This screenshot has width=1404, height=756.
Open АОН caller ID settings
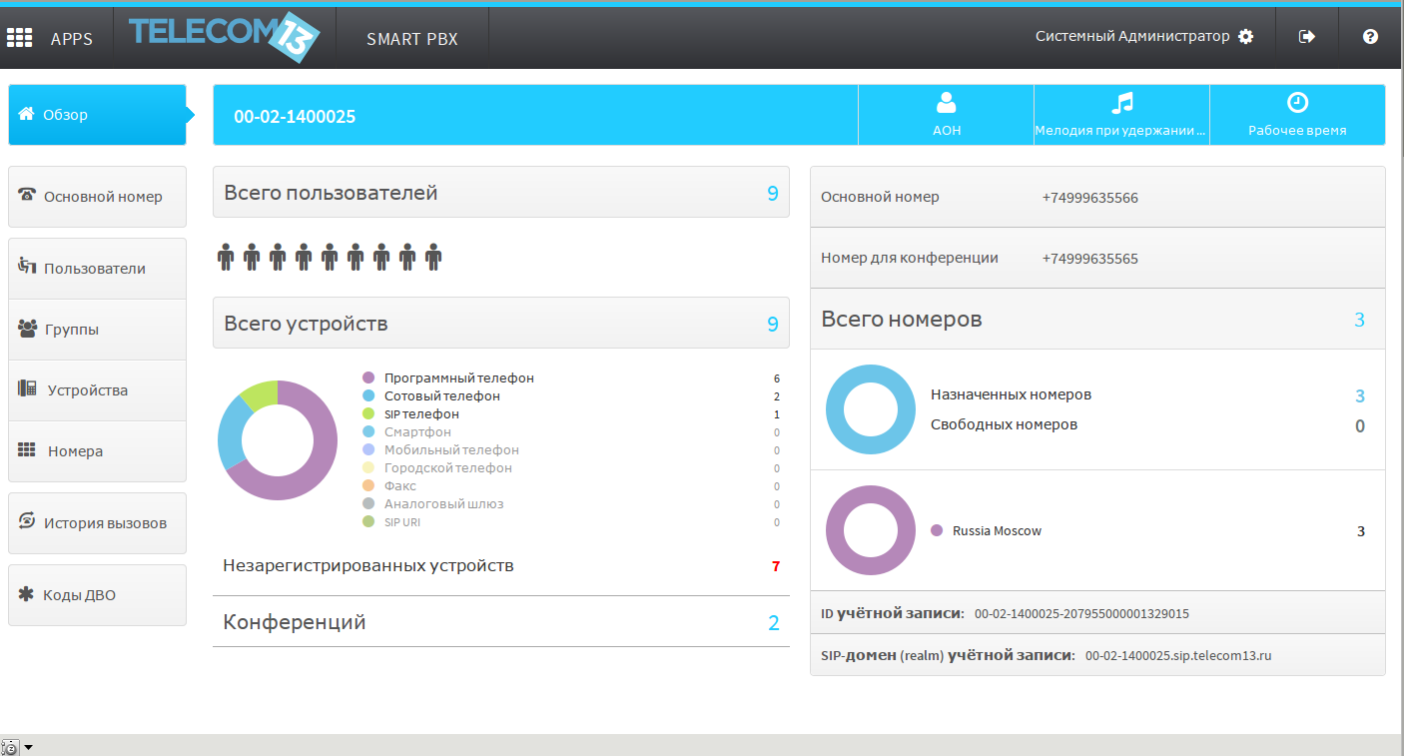click(x=946, y=115)
